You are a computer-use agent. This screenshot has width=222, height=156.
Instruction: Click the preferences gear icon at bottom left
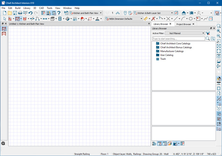[x=3, y=143]
